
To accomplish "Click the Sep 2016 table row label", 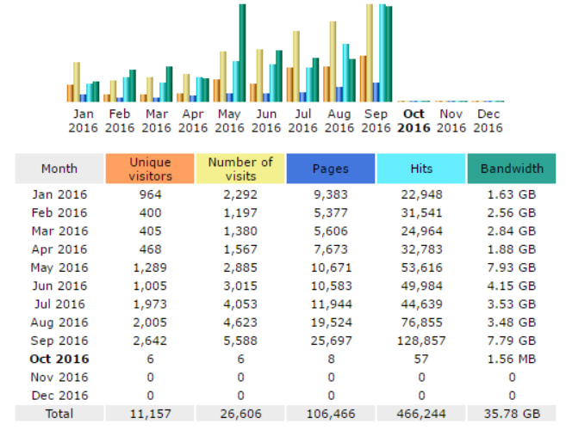I will (x=59, y=341).
